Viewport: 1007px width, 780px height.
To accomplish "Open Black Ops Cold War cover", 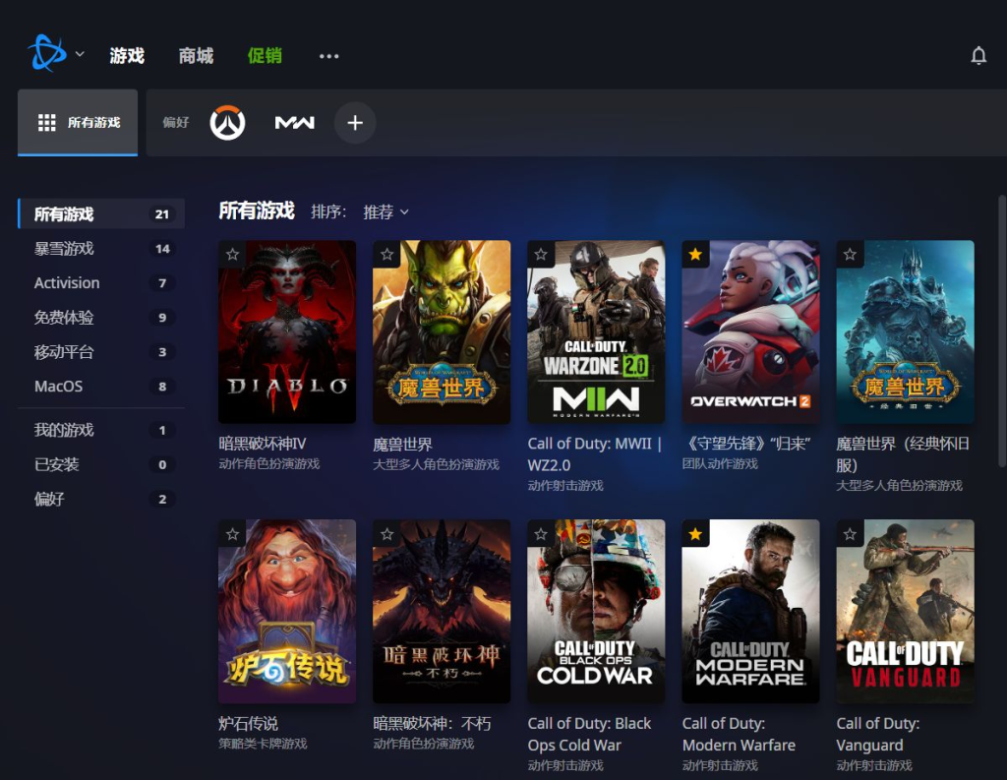I will (x=596, y=612).
